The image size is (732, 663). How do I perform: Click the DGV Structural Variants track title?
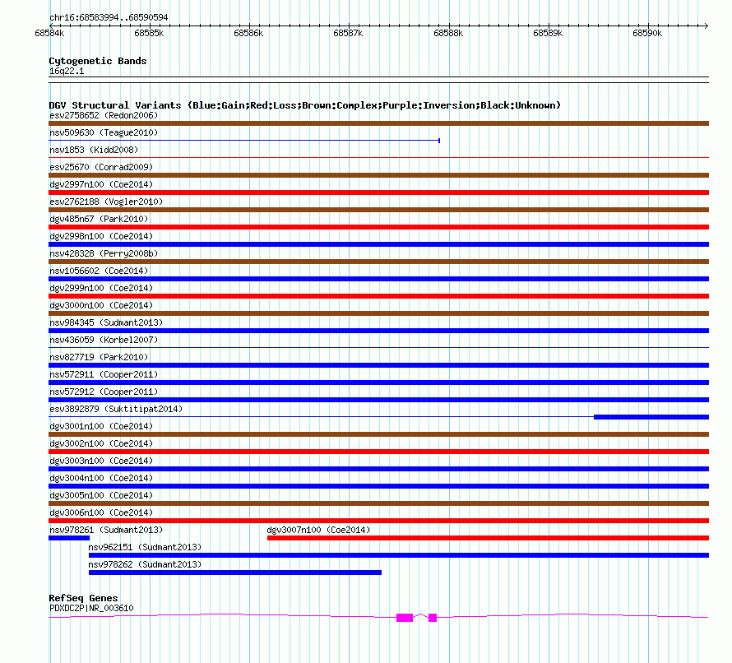305,105
